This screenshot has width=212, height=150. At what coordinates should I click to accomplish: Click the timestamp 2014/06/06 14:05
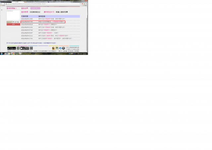27,19
